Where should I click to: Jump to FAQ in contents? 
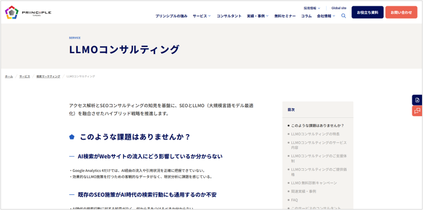[x=294, y=200]
